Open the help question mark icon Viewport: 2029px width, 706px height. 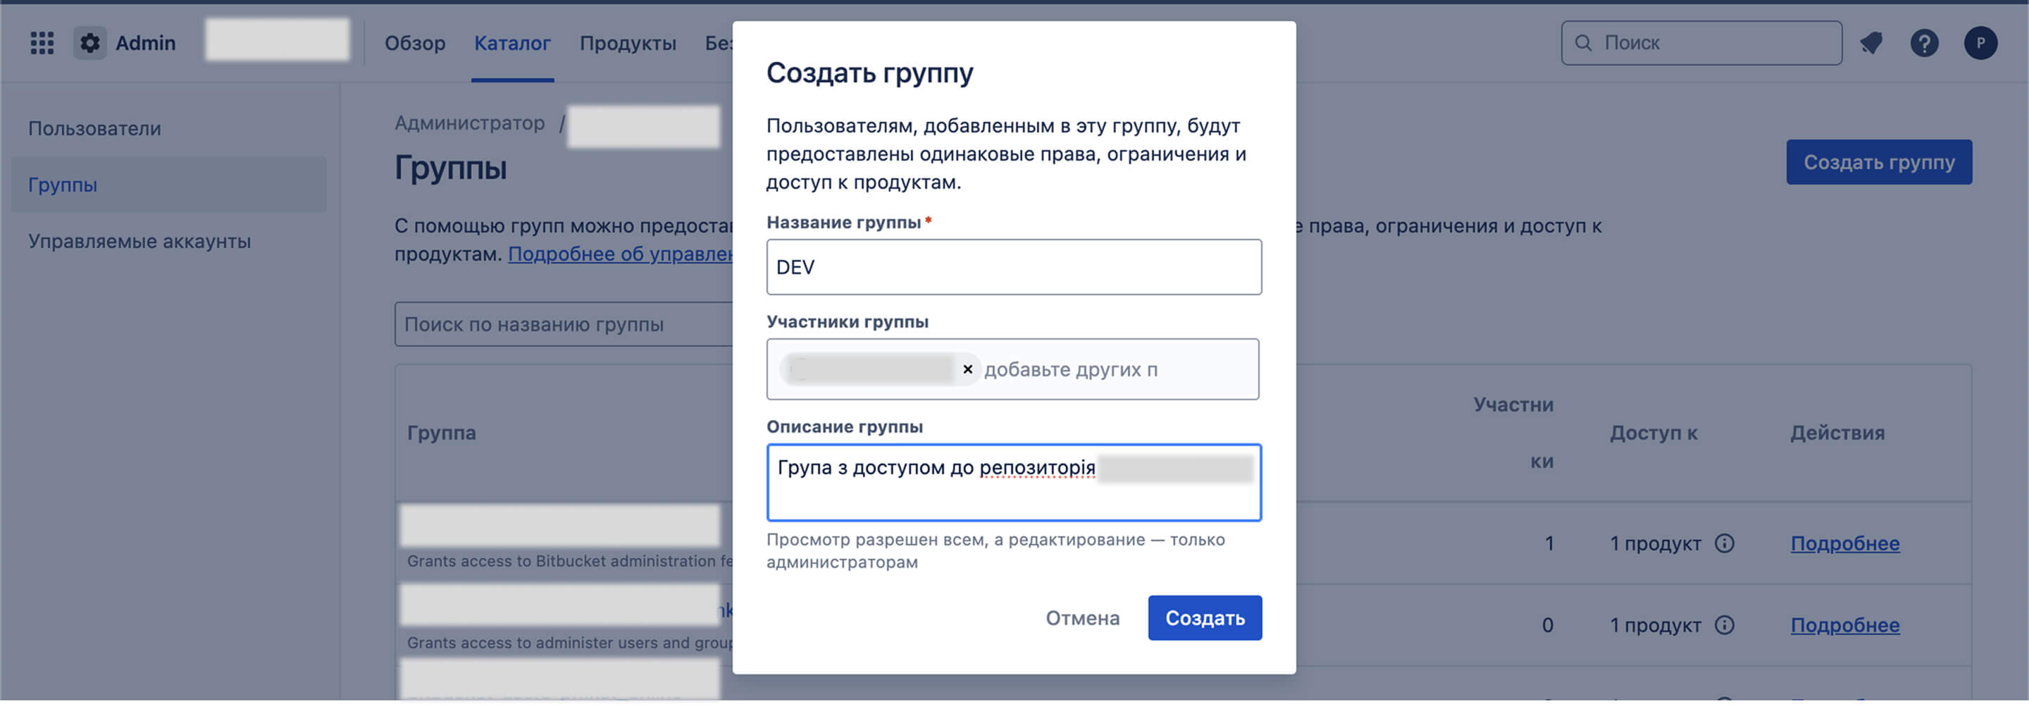(x=1924, y=42)
